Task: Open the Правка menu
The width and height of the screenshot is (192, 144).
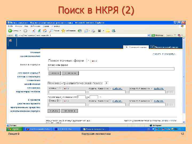Action: (19, 26)
